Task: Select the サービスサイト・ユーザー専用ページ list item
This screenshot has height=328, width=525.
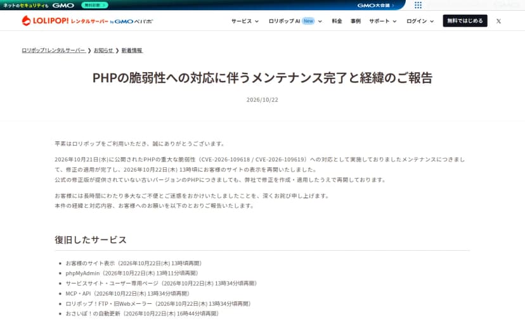Action: [162, 284]
